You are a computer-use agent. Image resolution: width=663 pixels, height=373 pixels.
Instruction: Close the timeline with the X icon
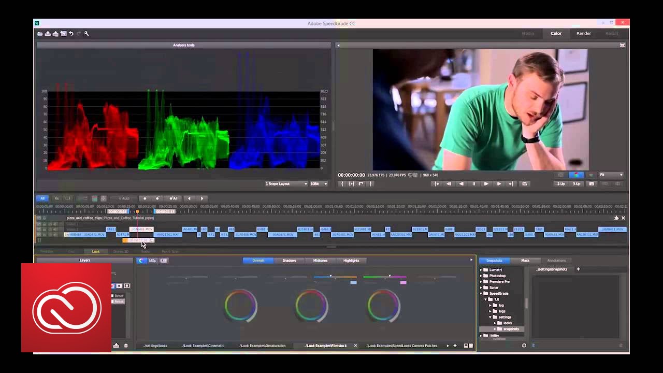pyautogui.click(x=623, y=218)
